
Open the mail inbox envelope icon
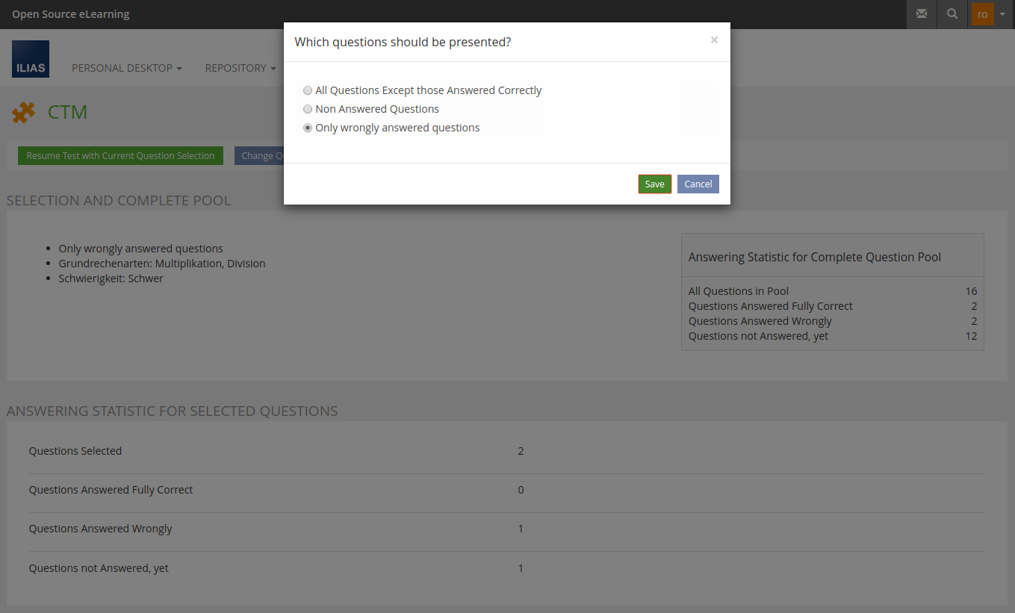pos(922,14)
